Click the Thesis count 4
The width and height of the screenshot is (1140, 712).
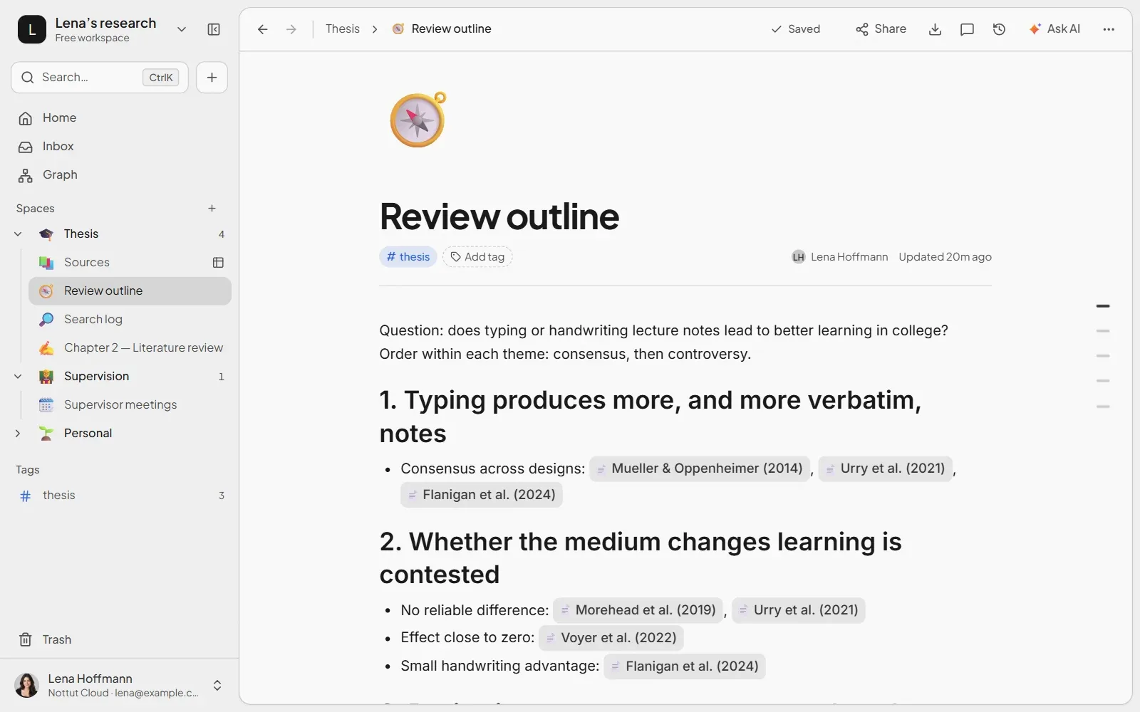tap(221, 234)
